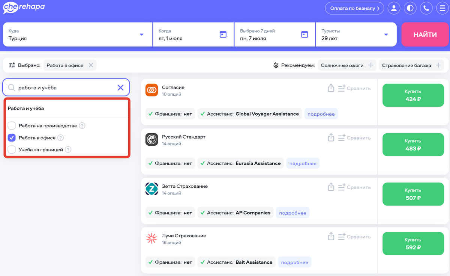Viewport: 450px width, 276px height.
Task: Add Зетта Страхование to comparison via compare icon
Action: (x=342, y=187)
